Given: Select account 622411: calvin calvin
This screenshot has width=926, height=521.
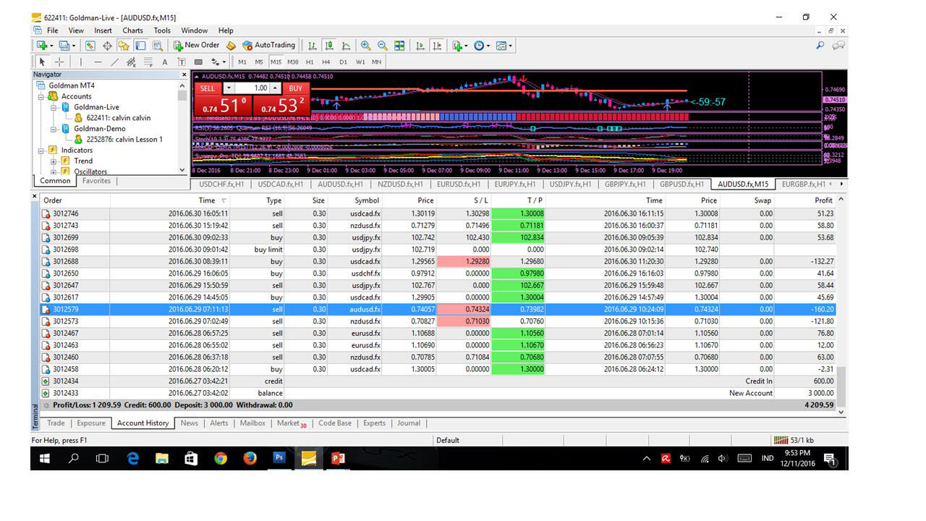Looking at the screenshot, I should point(118,118).
